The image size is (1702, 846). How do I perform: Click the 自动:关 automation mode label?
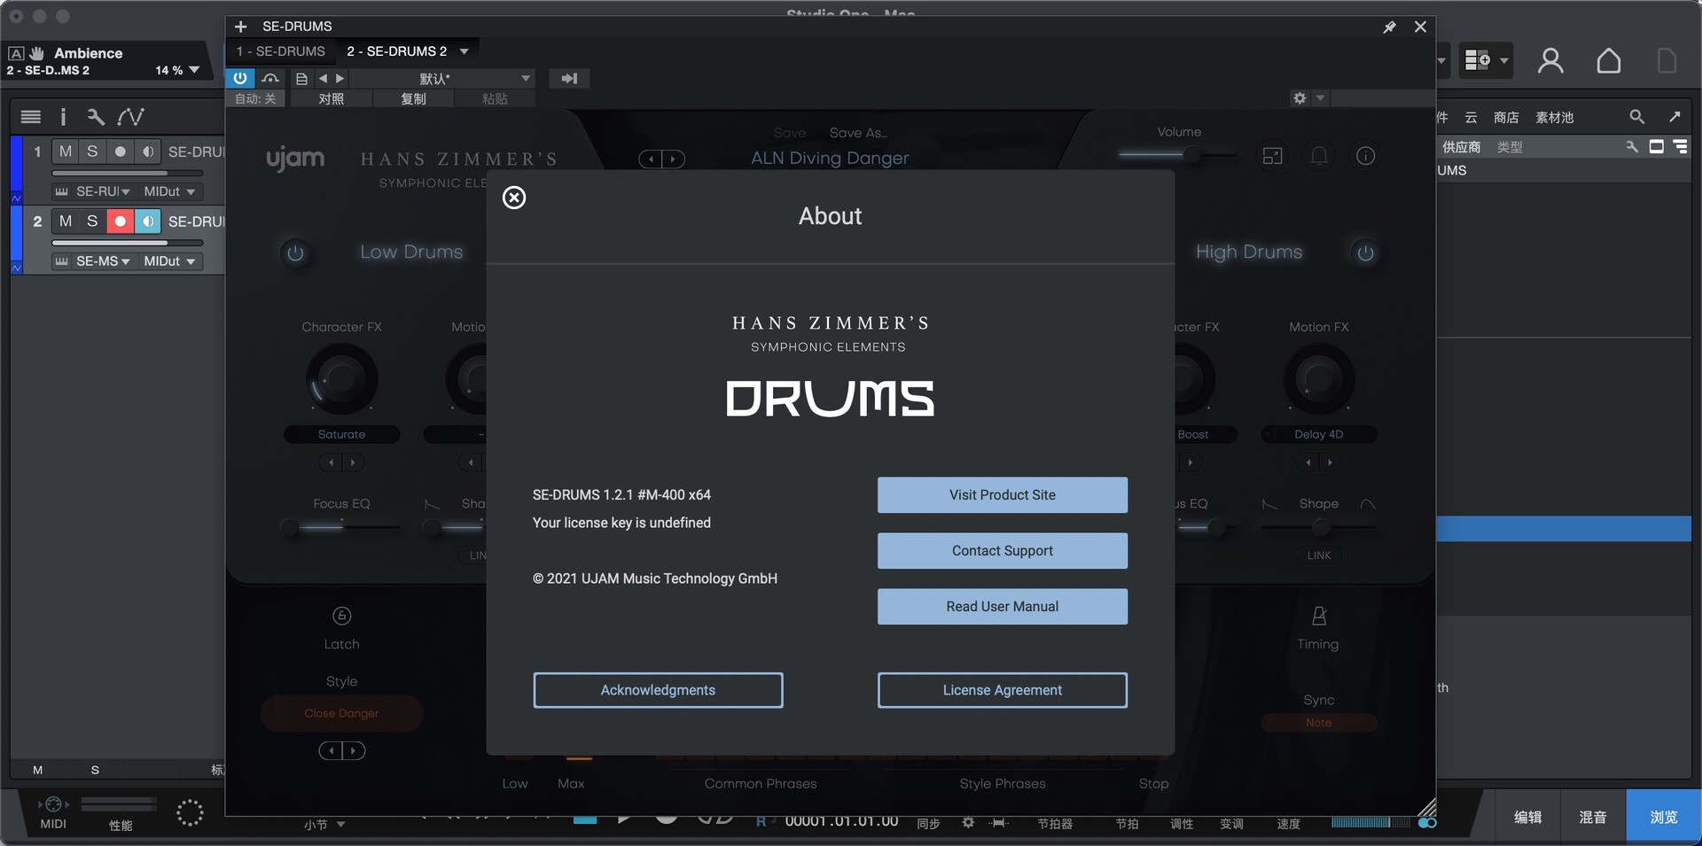point(255,98)
